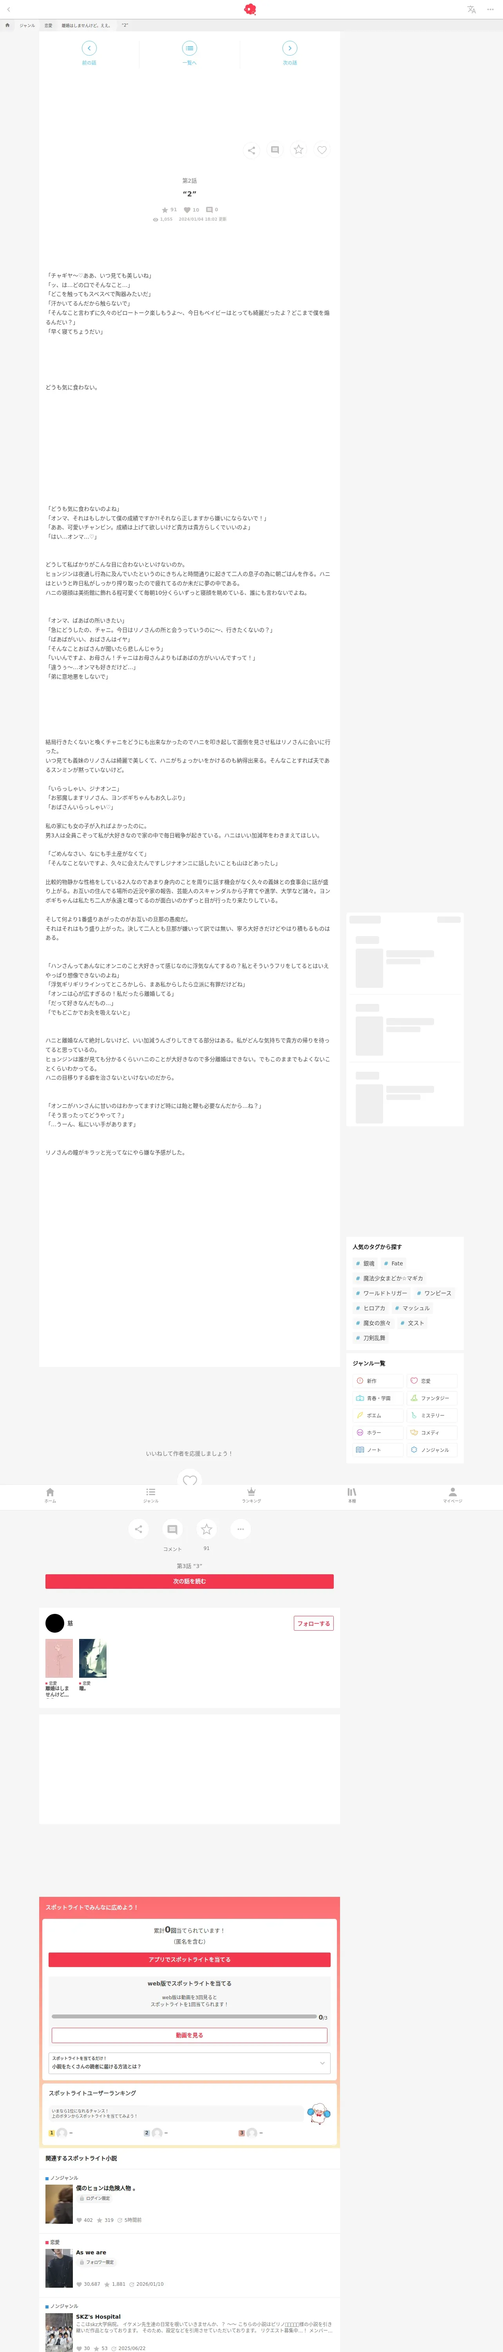Select the マッシュル tag
This screenshot has height=2352, width=503.
click(x=413, y=1308)
